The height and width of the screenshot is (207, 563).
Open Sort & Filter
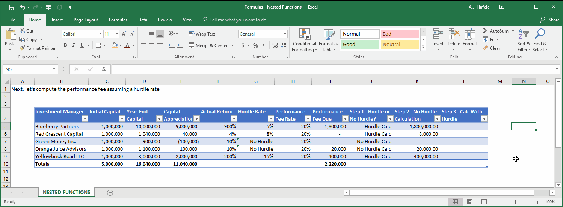(524, 40)
